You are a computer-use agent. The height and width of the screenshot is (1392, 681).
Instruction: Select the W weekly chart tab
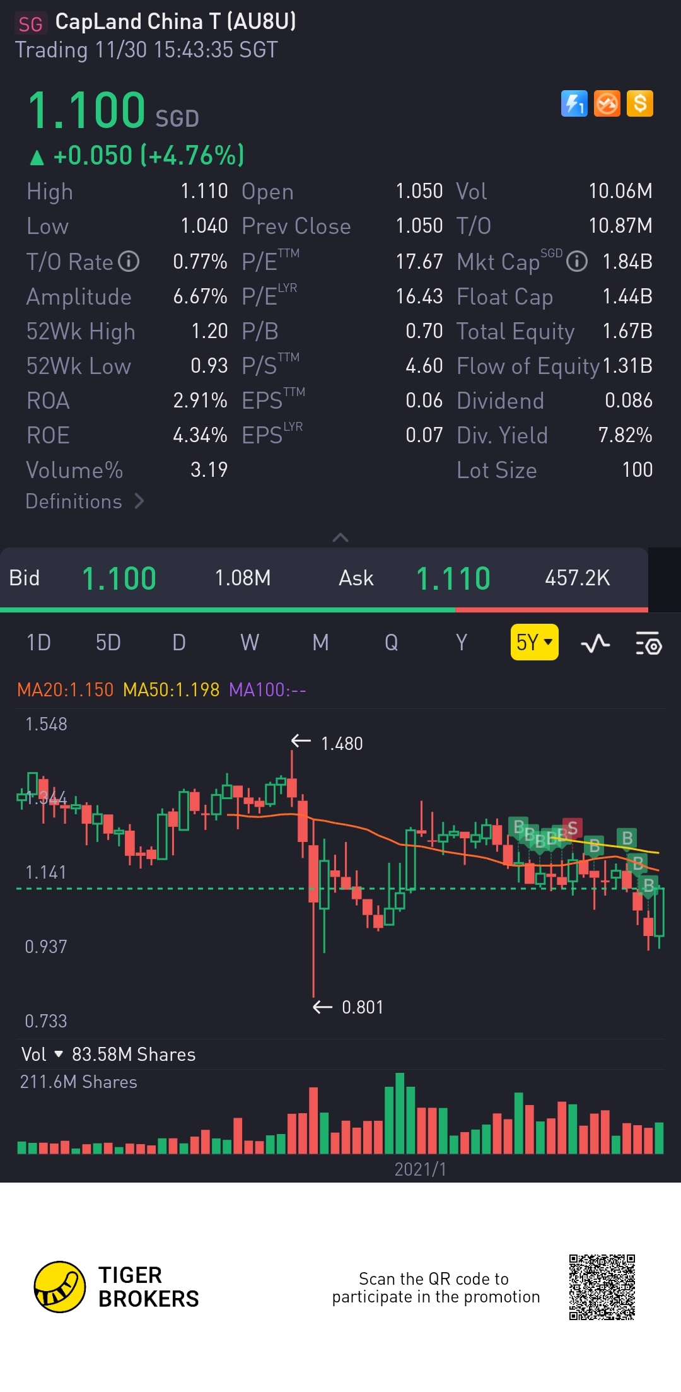250,643
